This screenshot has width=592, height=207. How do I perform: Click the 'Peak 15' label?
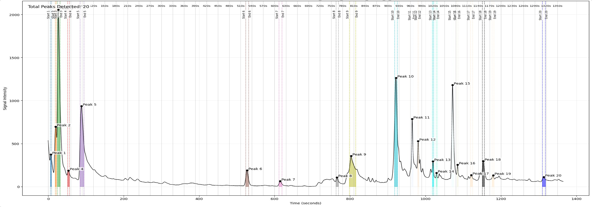[462, 83]
